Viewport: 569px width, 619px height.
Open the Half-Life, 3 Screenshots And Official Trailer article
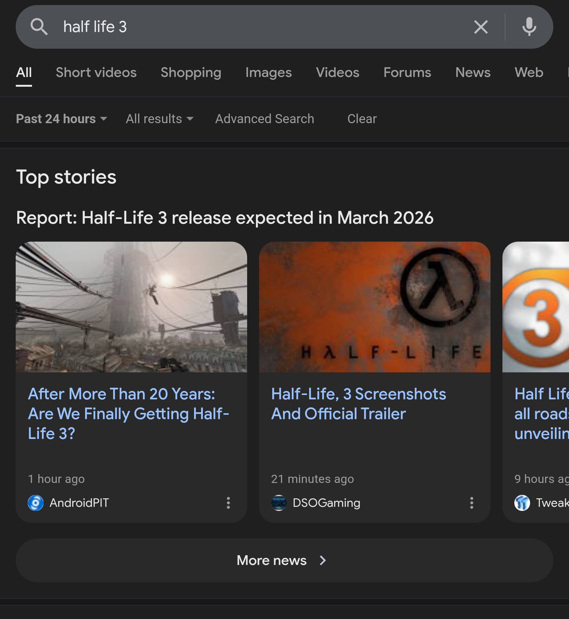pos(359,404)
